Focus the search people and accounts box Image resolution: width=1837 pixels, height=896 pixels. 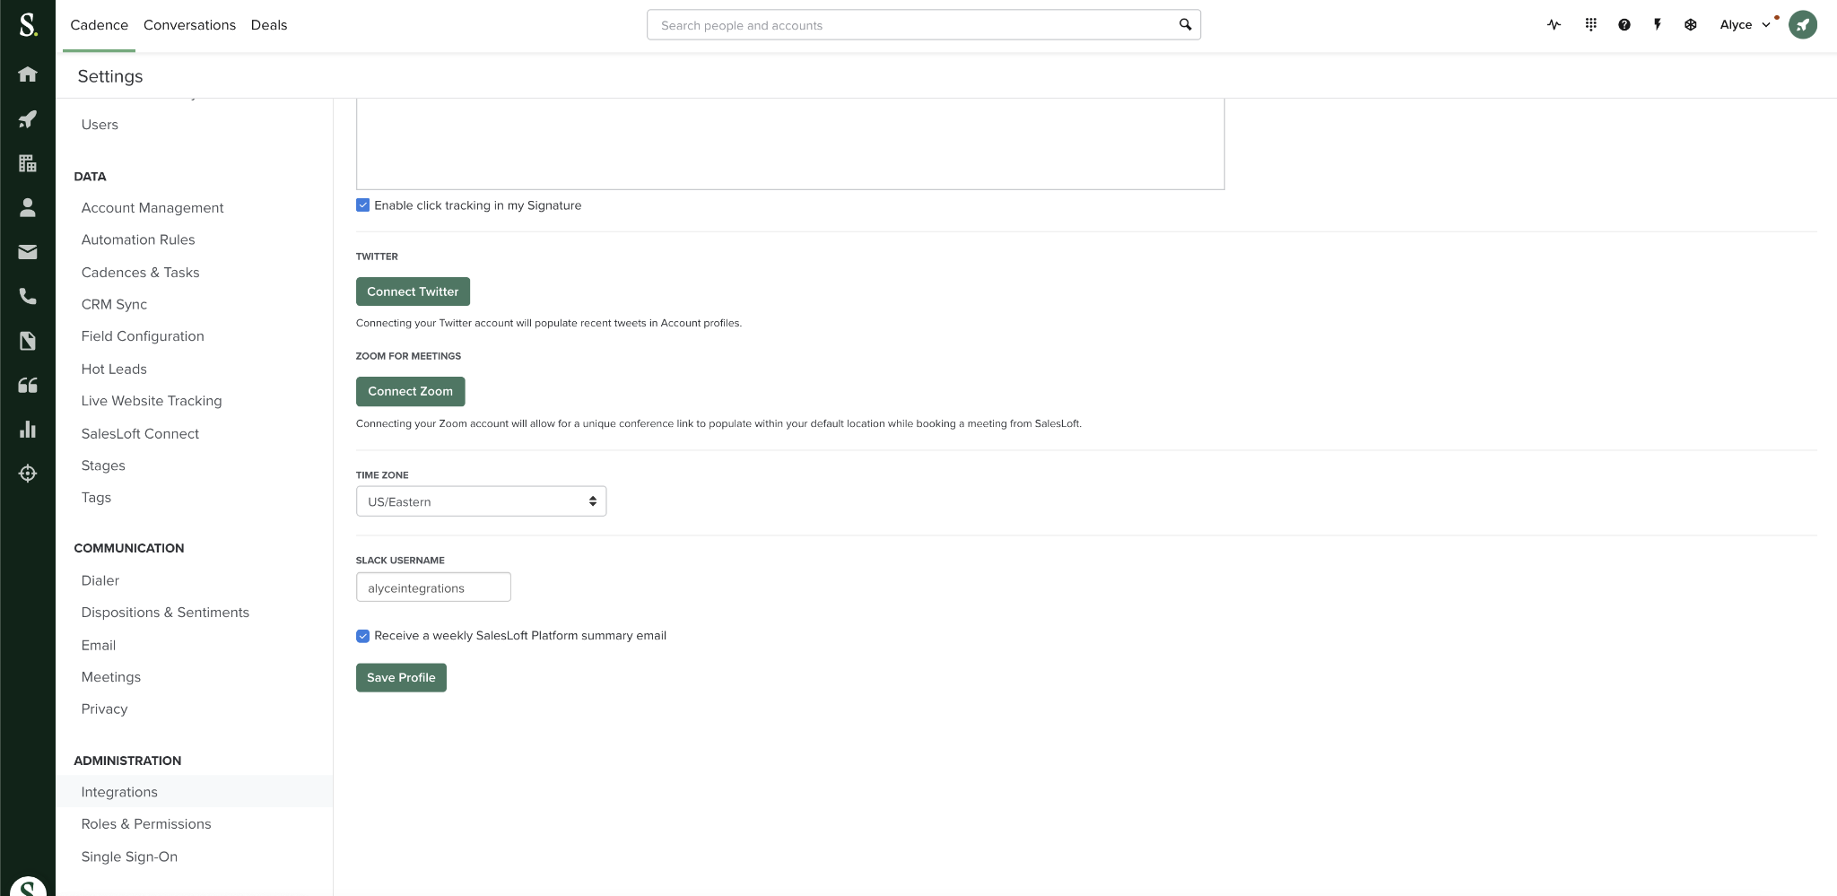923,25
